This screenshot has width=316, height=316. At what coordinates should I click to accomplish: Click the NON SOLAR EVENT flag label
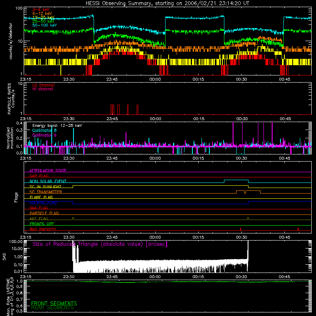coord(48,181)
